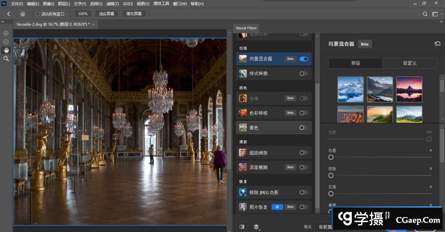The height and width of the screenshot is (232, 445).
Task: Select the magnifier Zoom tool
Action: [x=6, y=58]
